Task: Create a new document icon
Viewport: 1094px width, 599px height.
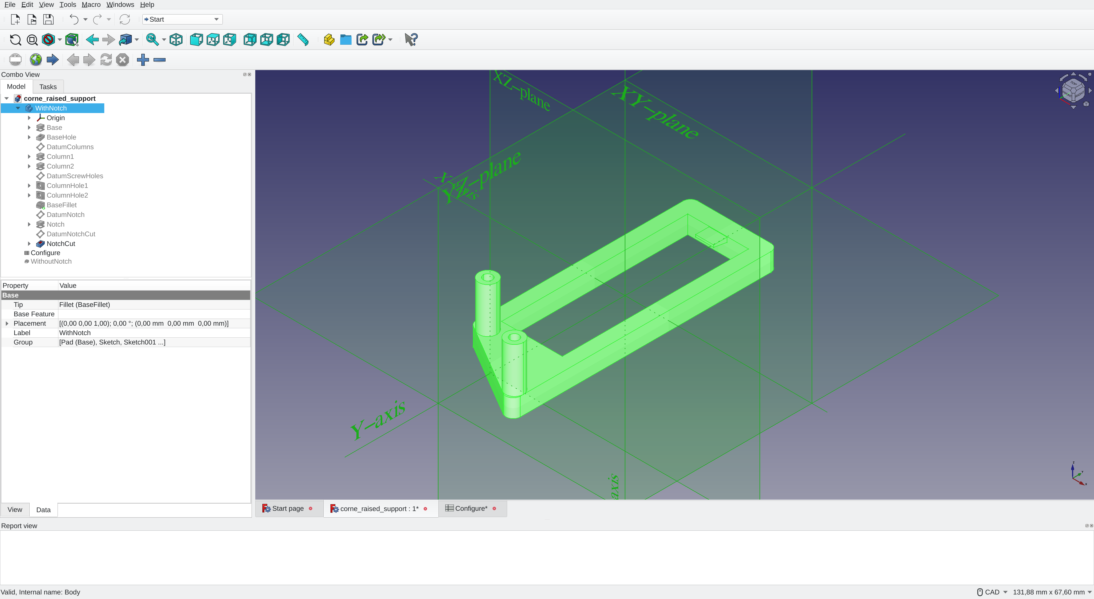Action: (15, 20)
